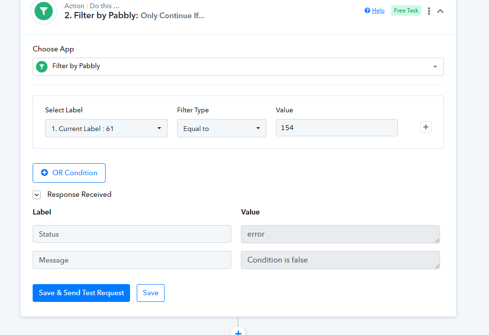The image size is (489, 335).
Task: Add a new step below the filter
Action: (238, 332)
